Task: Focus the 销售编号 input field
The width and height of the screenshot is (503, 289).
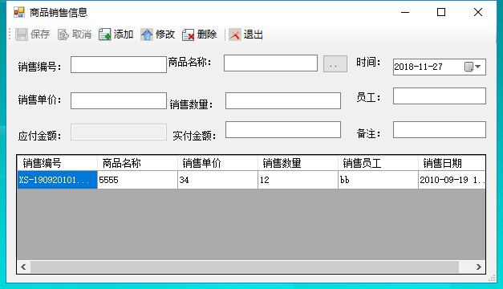Action: [119, 64]
